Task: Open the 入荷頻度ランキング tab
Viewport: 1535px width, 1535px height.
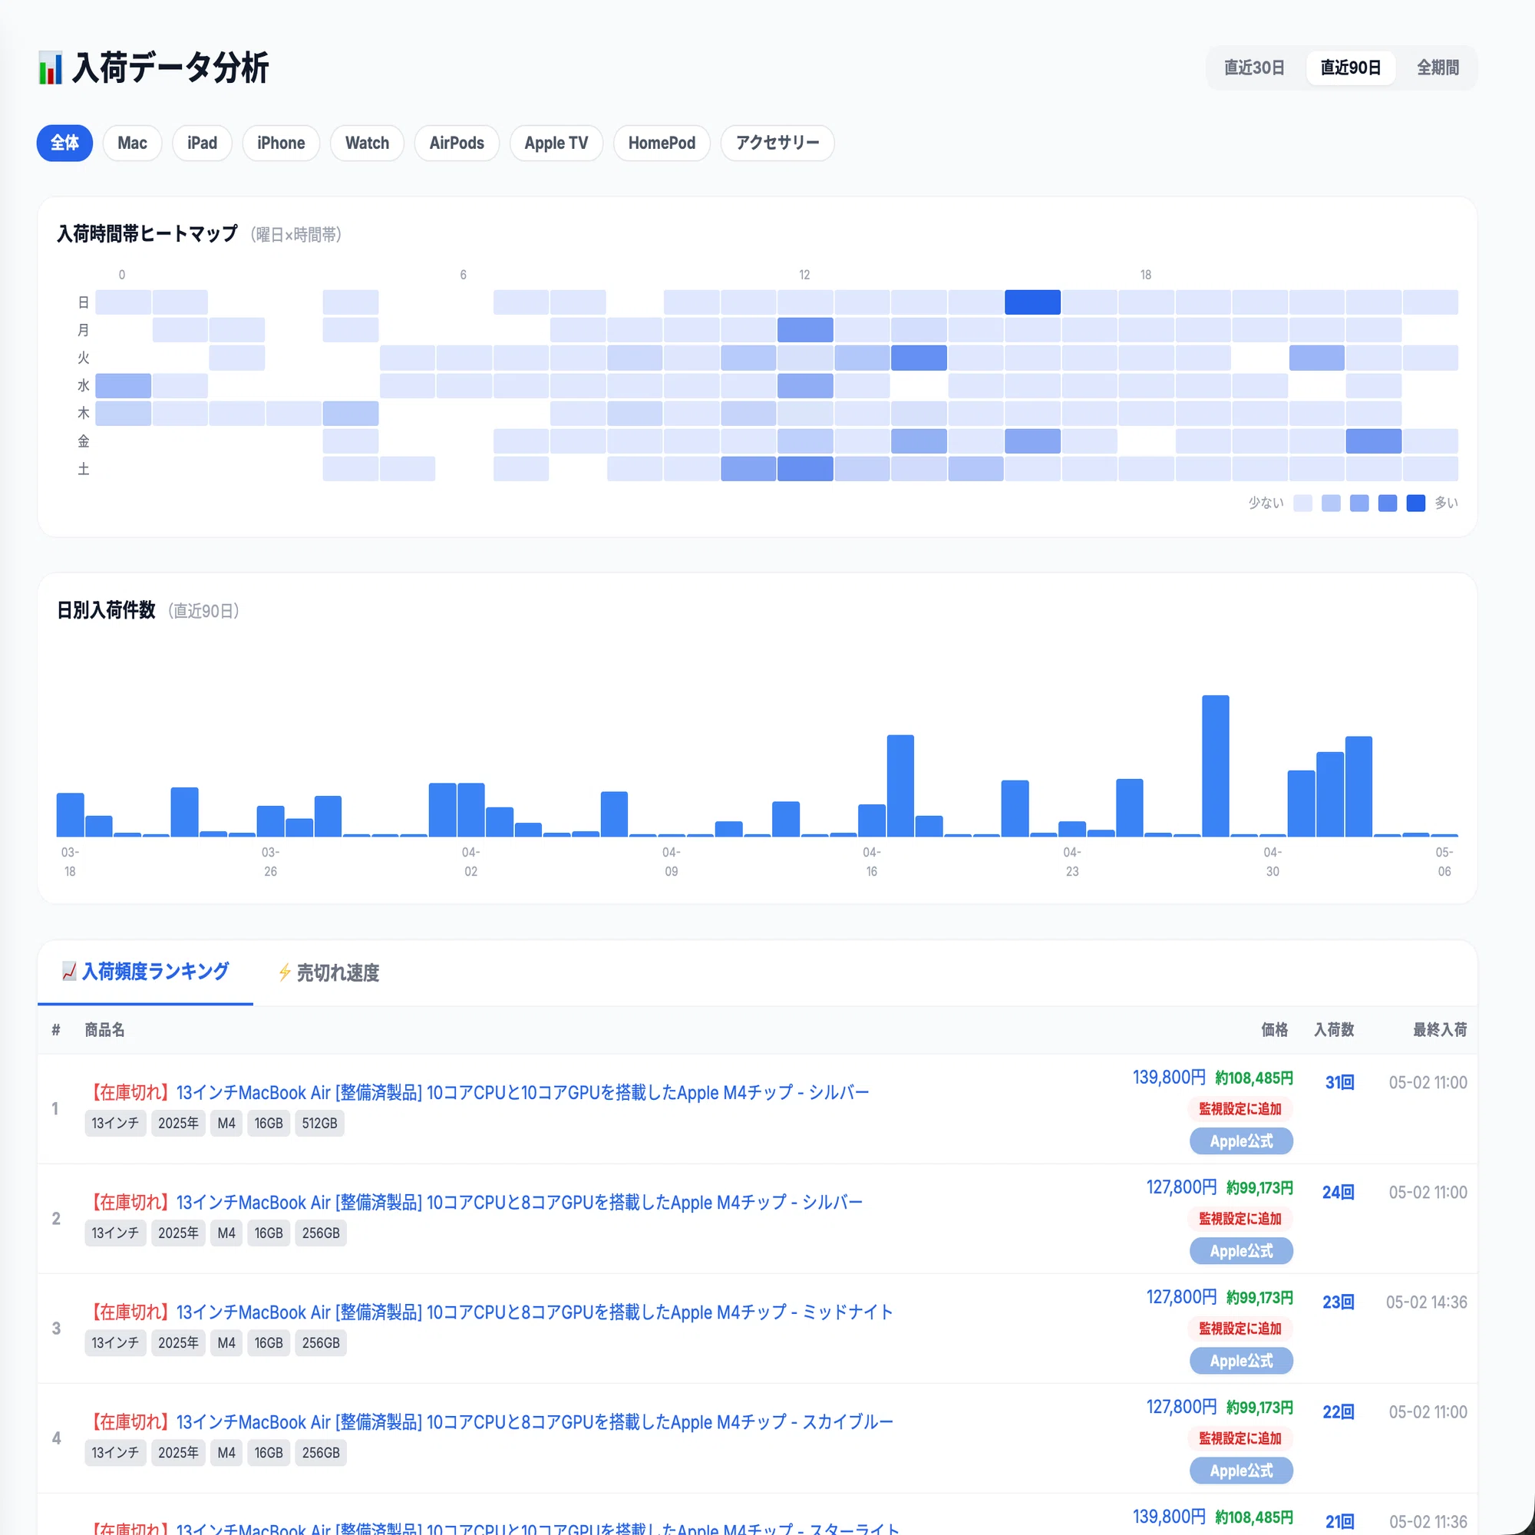Action: pyautogui.click(x=145, y=972)
